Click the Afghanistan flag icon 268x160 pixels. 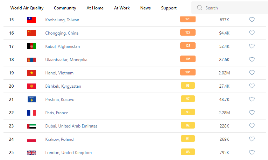pos(31,46)
